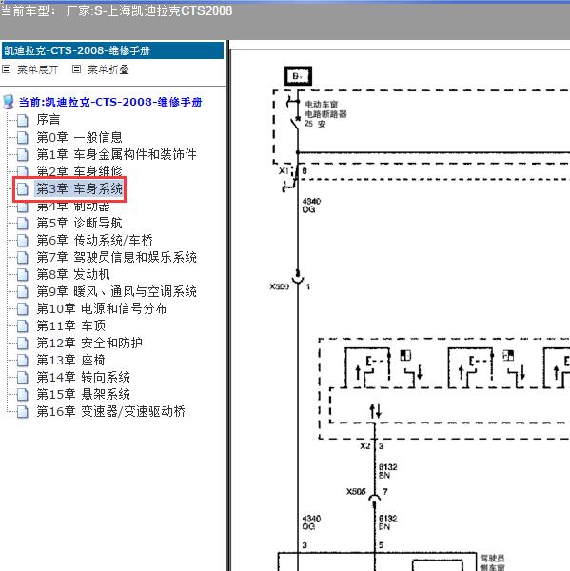Click page icon beside 第7章 驾驶员信息和娱乐系统
Screen dimensions: 570x571
coord(23,257)
